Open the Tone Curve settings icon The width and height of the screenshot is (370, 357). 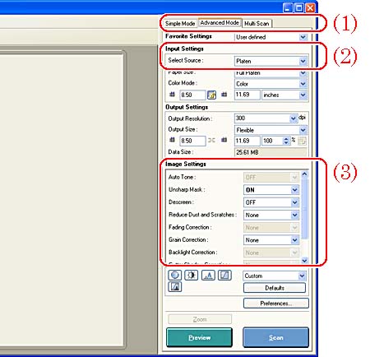tap(224, 275)
